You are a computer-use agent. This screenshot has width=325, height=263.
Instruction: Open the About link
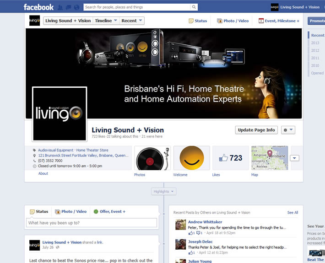[x=43, y=173]
